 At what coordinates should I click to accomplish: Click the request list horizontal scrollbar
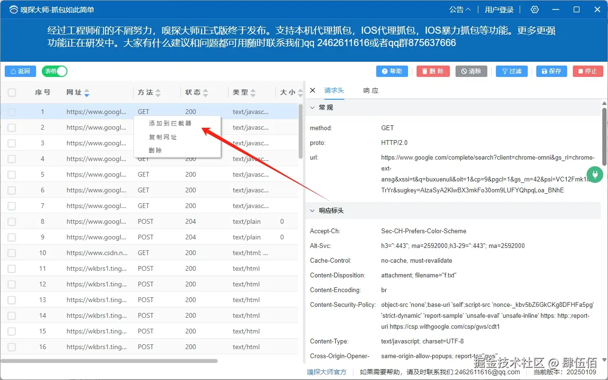[109, 361]
